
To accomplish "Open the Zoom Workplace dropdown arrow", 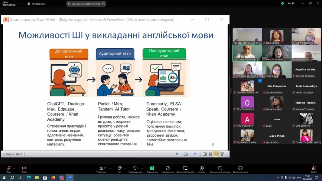I will pos(21,4).
